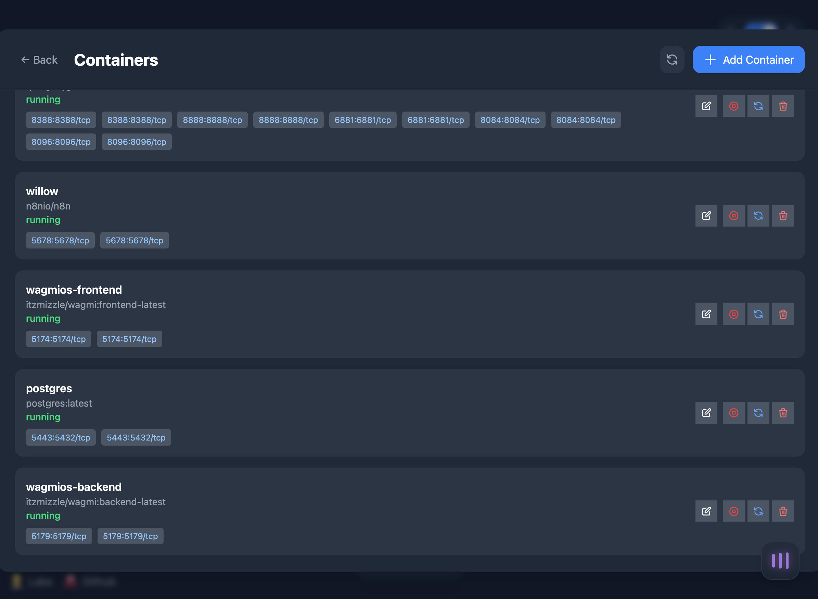Delete the wagmios-frontend container
Image resolution: width=818 pixels, height=599 pixels.
(x=783, y=314)
